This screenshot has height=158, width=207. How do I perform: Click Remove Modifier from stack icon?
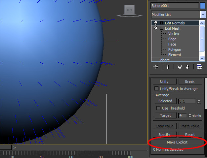click(x=187, y=67)
